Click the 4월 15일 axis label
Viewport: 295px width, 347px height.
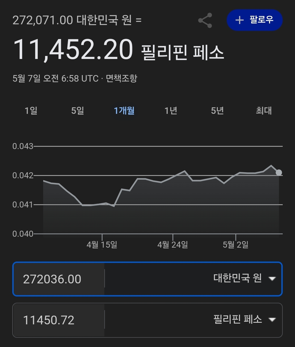point(102,244)
